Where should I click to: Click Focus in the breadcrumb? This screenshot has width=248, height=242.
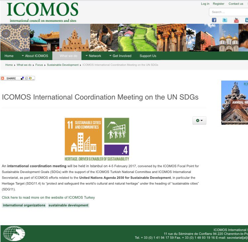(39, 65)
